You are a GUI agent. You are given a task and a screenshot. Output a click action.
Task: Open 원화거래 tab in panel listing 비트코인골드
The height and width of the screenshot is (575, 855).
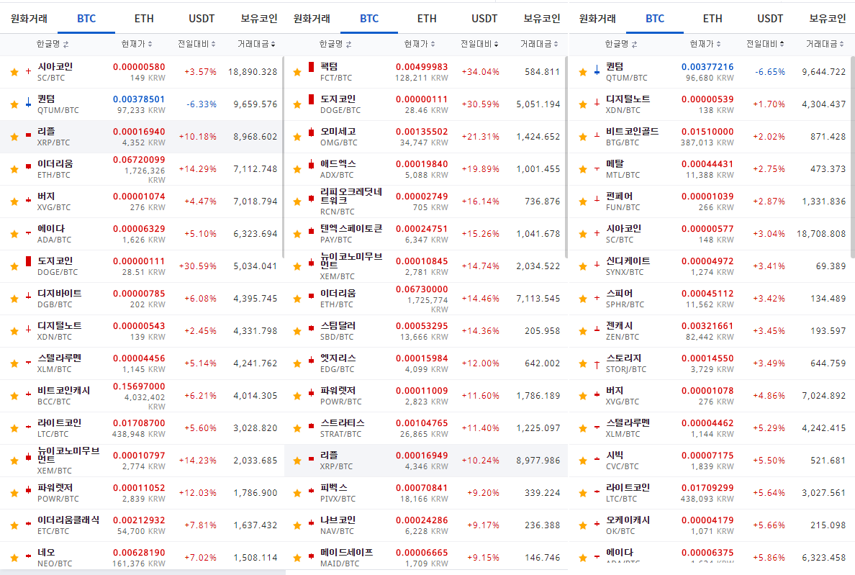(597, 19)
